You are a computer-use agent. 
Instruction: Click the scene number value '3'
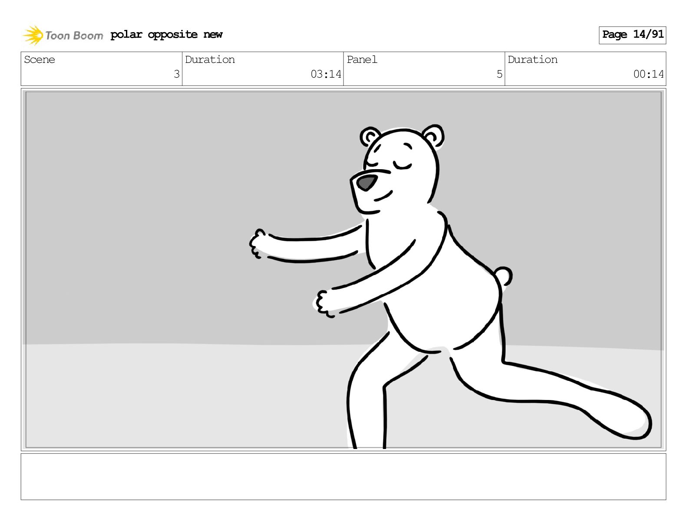pos(176,74)
